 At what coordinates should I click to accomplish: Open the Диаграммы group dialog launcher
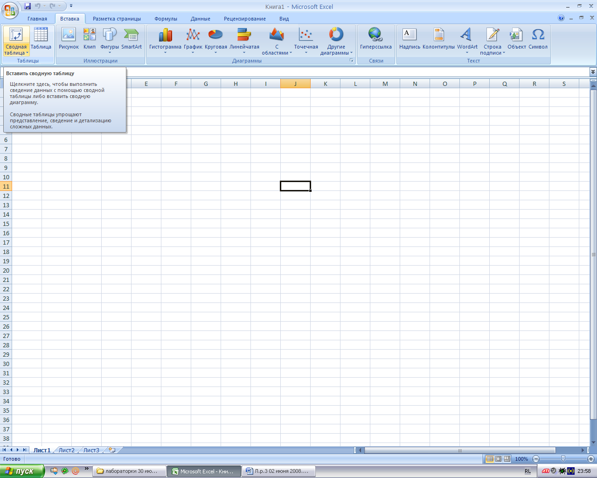coord(352,61)
